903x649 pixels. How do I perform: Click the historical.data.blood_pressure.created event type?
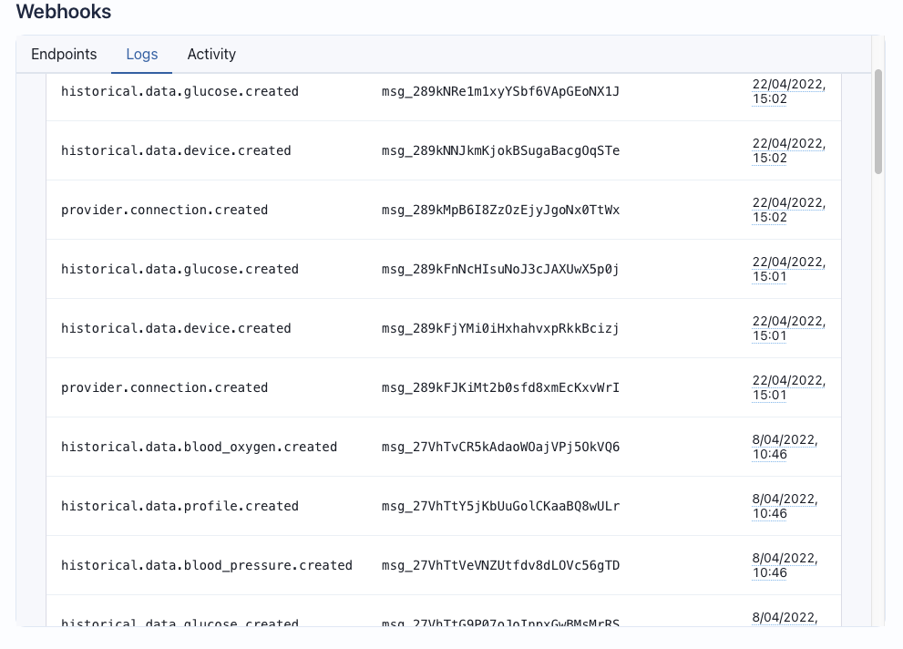click(207, 566)
